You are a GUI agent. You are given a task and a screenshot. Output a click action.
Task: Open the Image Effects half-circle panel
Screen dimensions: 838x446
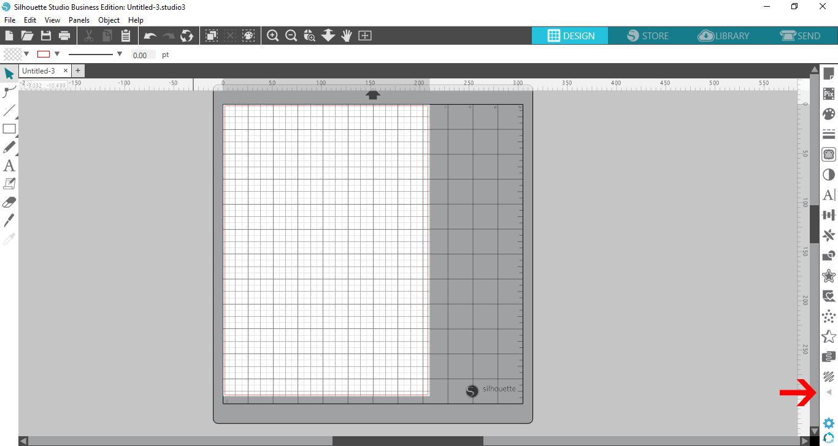coord(829,175)
